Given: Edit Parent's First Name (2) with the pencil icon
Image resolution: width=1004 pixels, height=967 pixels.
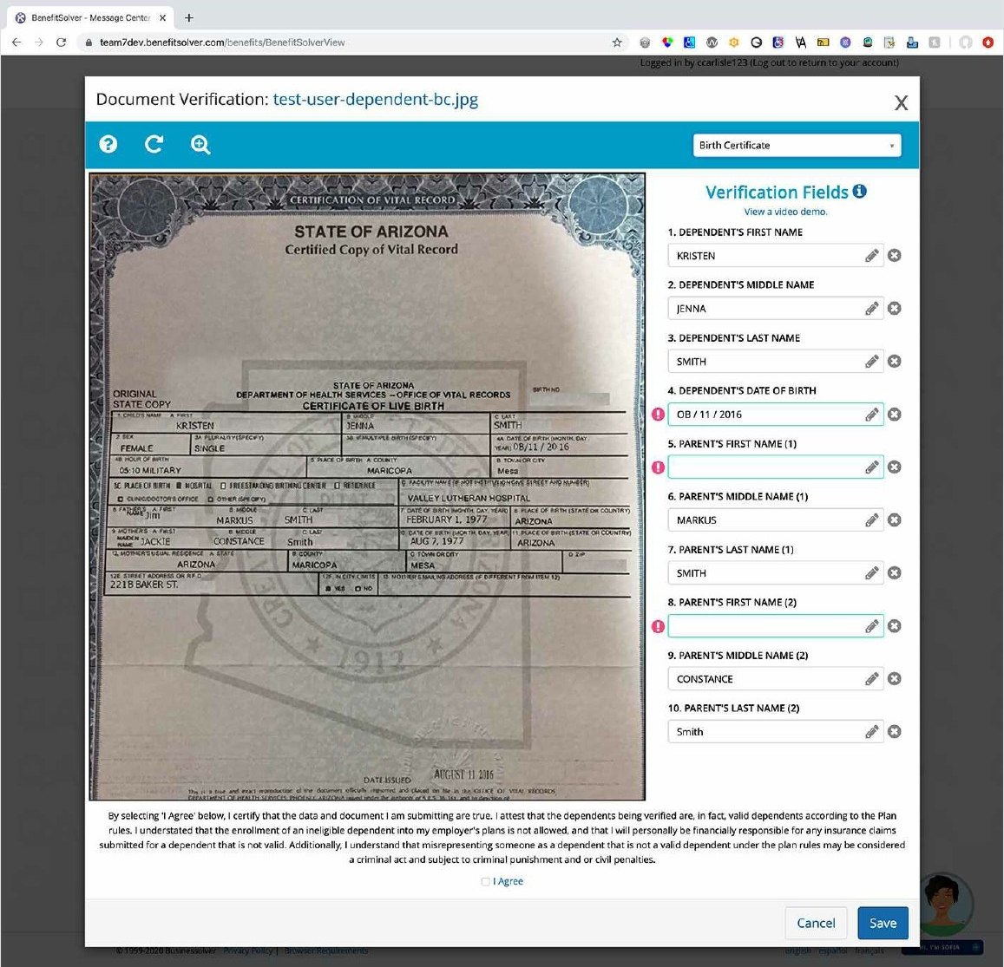Looking at the screenshot, I should (871, 626).
